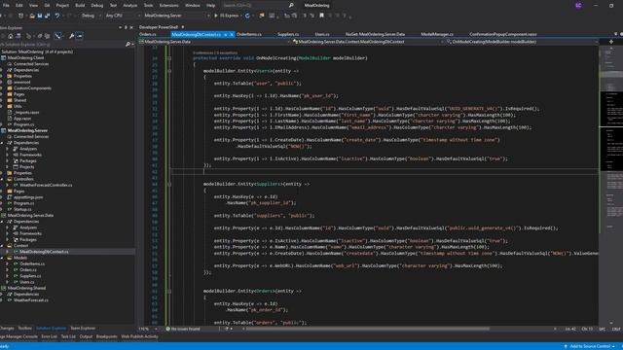Open the Error List bottom tab
The width and height of the screenshot is (623, 350).
point(50,336)
